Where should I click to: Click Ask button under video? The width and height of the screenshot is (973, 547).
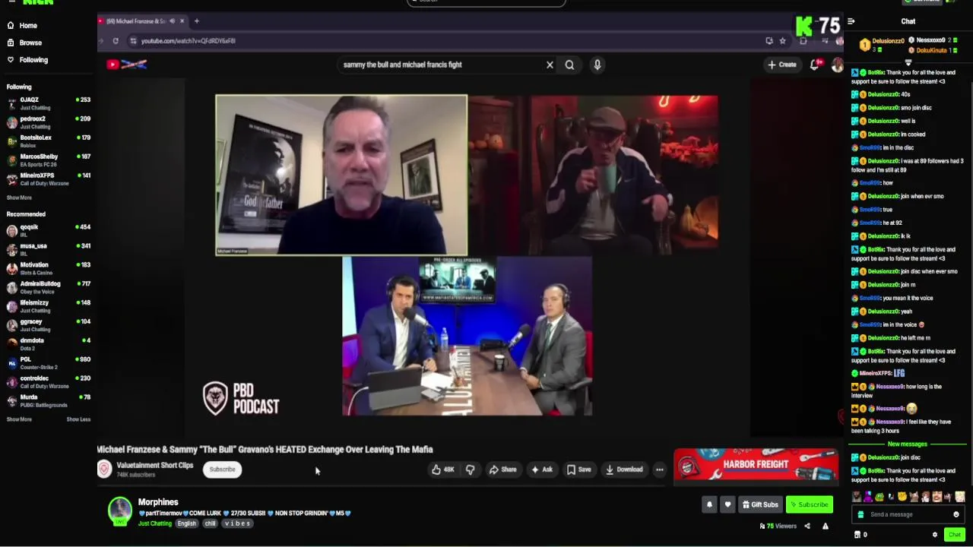[542, 470]
